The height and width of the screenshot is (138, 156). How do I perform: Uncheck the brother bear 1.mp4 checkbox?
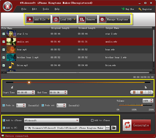click(4, 57)
